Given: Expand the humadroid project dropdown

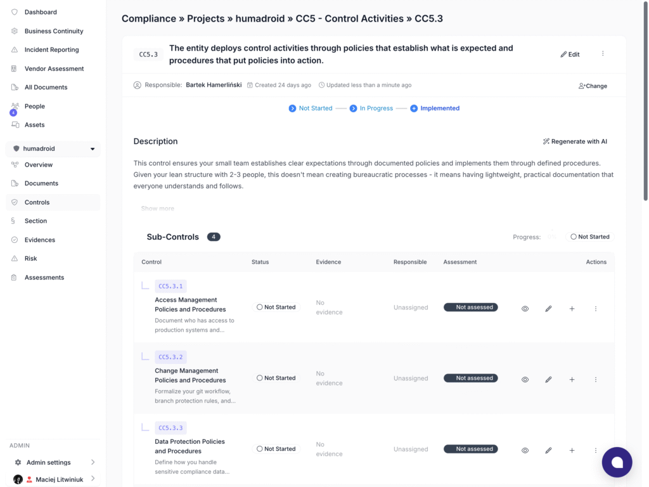Looking at the screenshot, I should [x=93, y=149].
